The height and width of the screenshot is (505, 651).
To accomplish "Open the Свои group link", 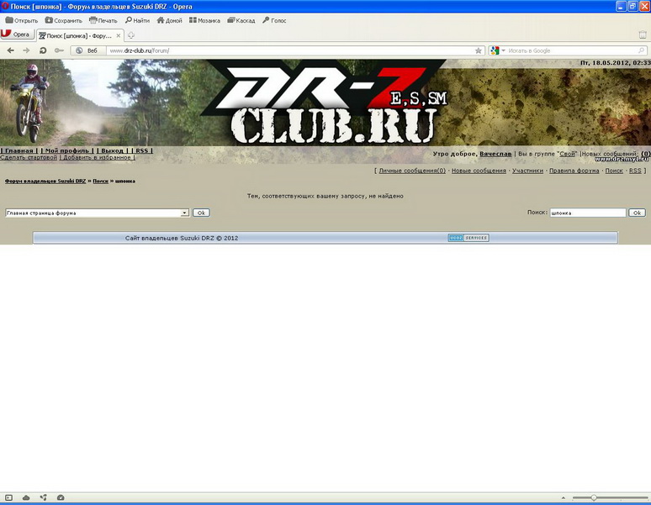I will tap(567, 154).
